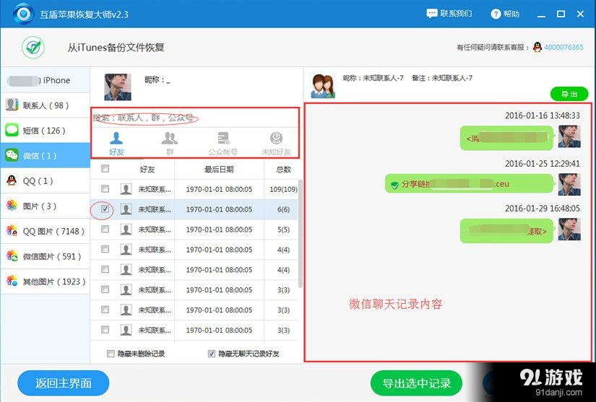Click the message bubble dated 2016-01-16
596x402 pixels.
click(506, 138)
